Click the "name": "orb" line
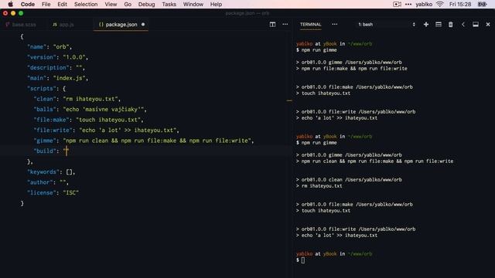The height and width of the screenshot is (278, 495). 49,46
